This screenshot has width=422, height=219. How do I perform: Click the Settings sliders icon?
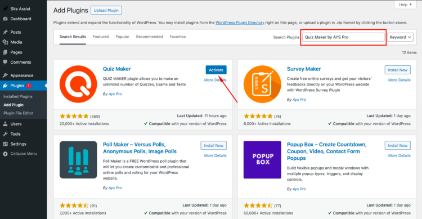5,144
